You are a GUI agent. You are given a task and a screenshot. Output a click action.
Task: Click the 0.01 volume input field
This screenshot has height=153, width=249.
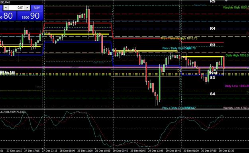coord(17,8)
